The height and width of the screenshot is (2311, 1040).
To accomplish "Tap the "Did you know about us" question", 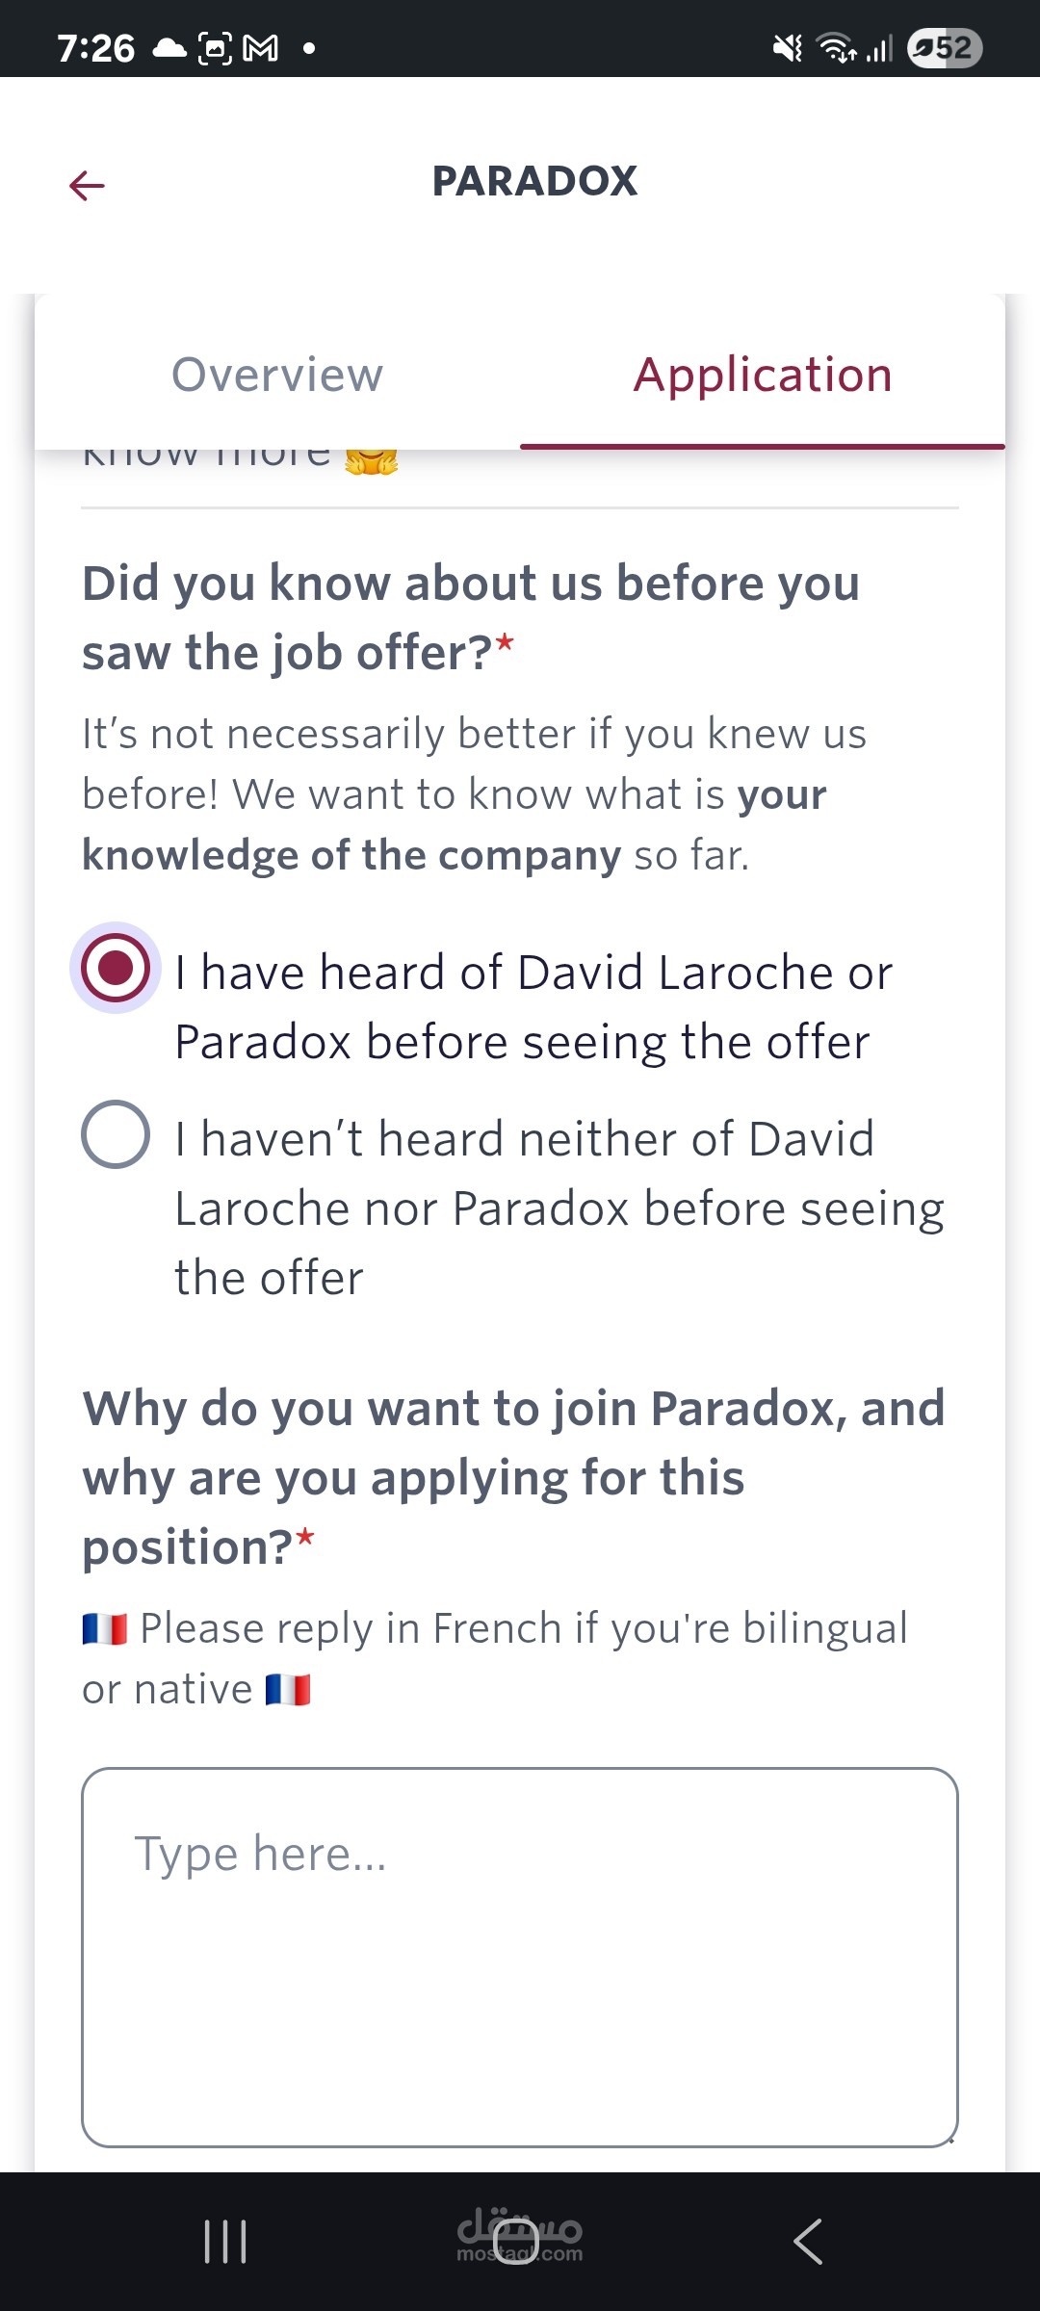I will click(472, 617).
